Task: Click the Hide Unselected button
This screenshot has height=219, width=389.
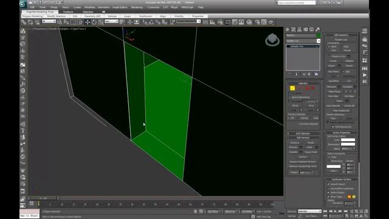Action: pos(341,111)
